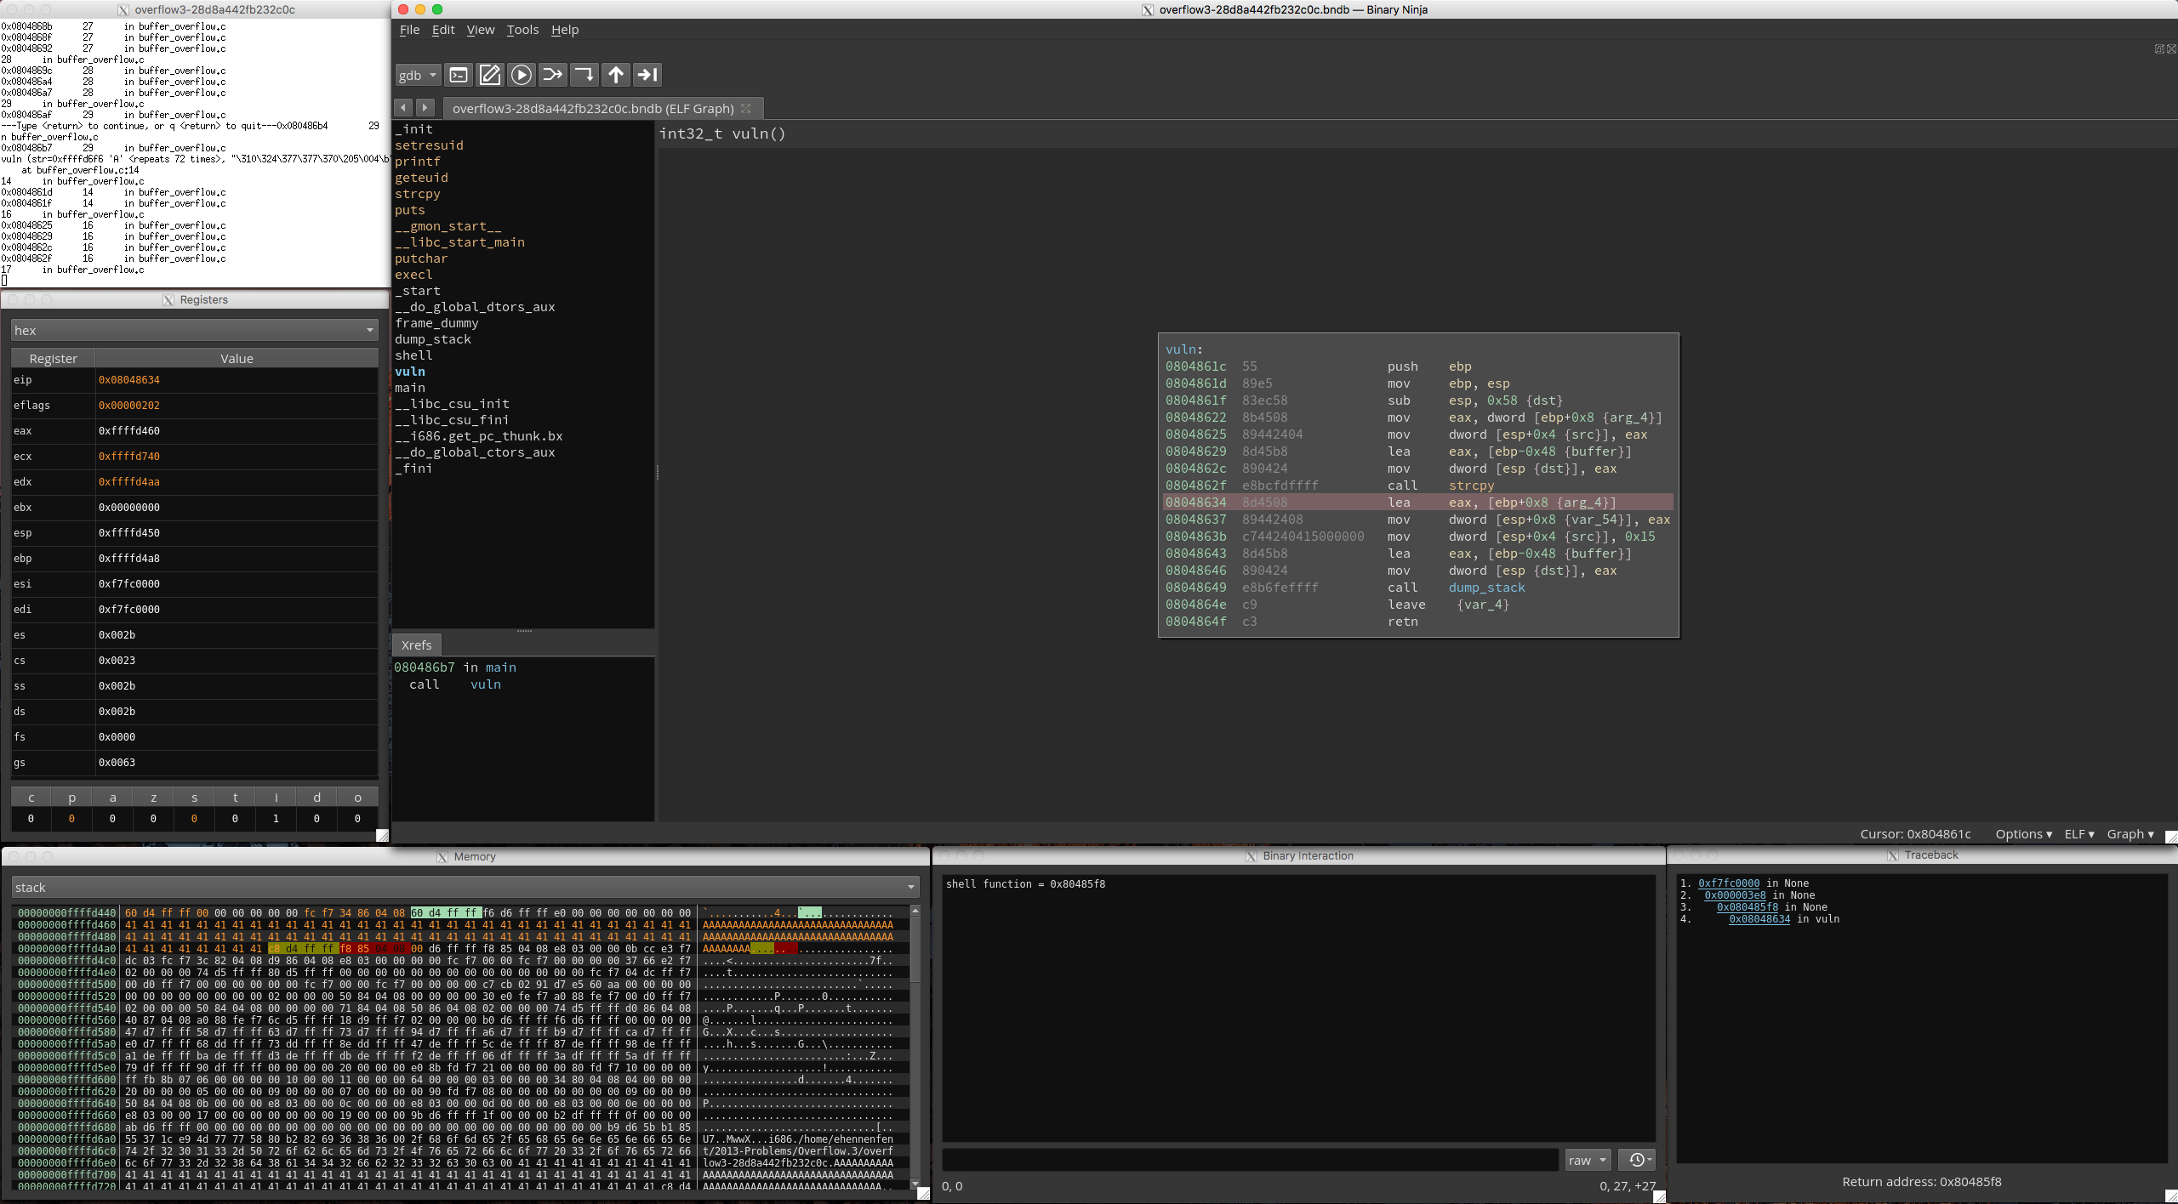Click the xref 080486b7 in main

(x=455, y=667)
